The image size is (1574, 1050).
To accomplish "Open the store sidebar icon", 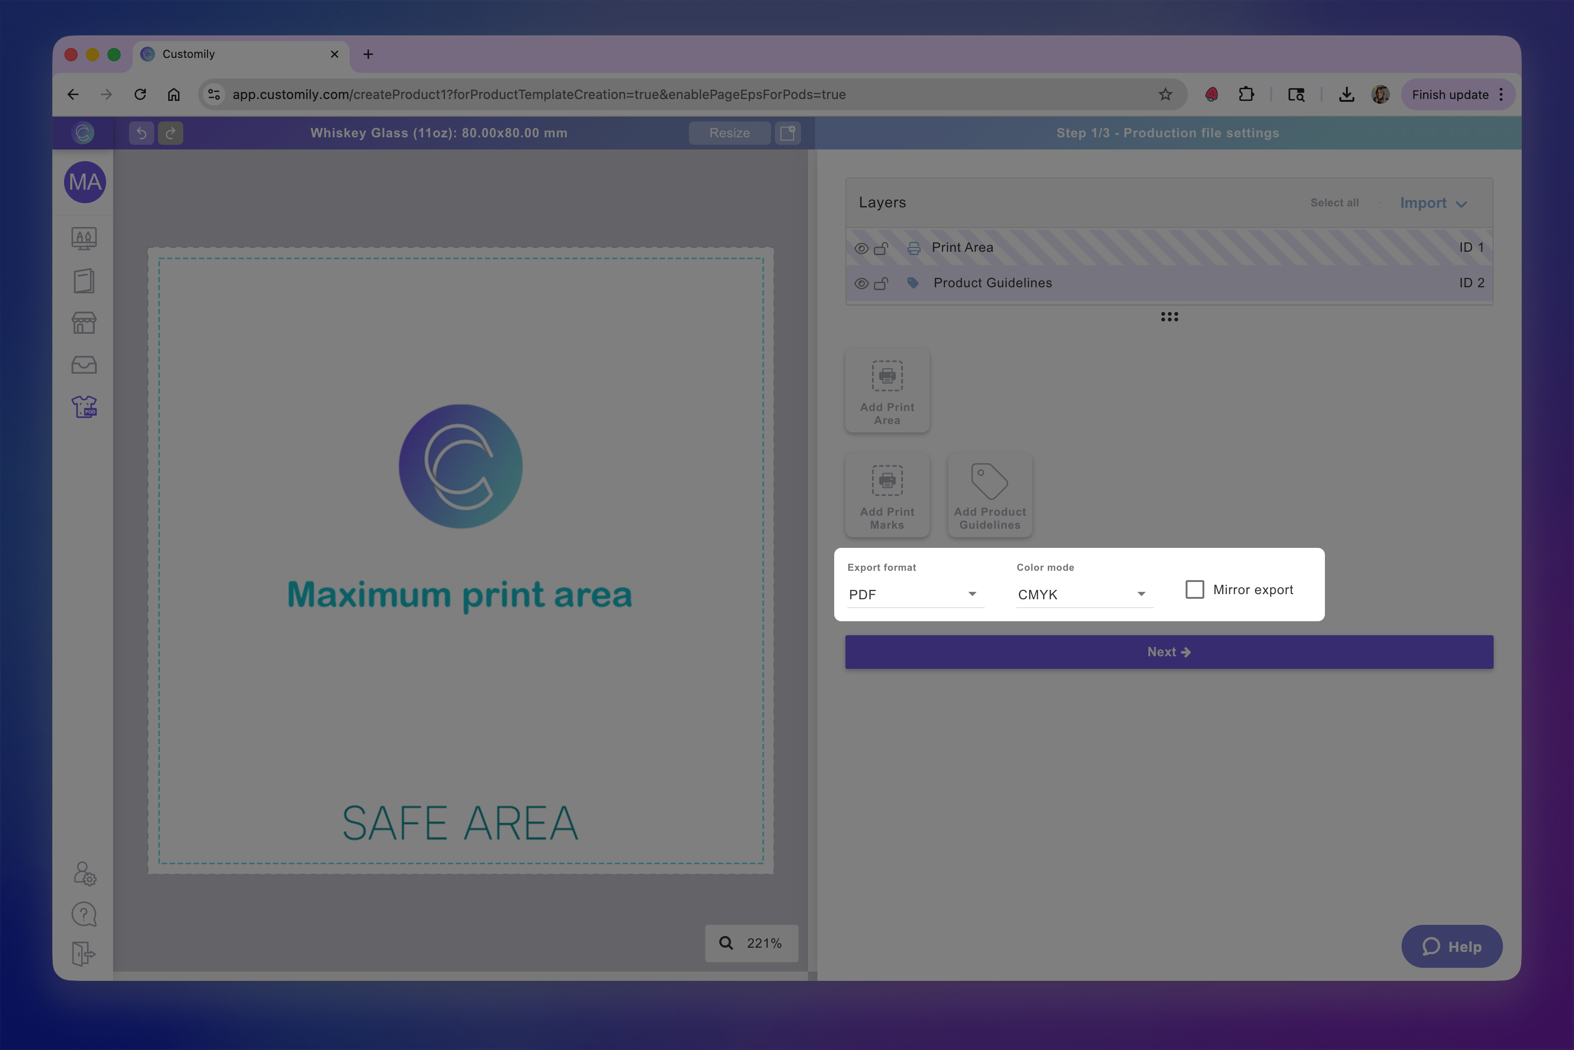I will (x=85, y=323).
